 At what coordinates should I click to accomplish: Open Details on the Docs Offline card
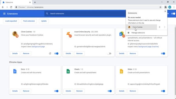click(x=122, y=53)
